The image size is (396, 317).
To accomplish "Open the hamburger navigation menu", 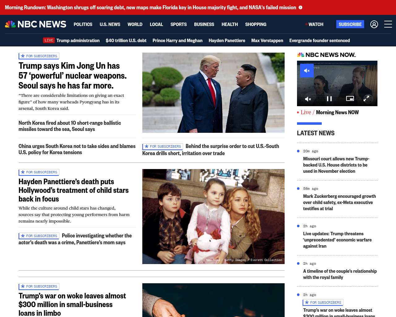I will coord(388,24).
